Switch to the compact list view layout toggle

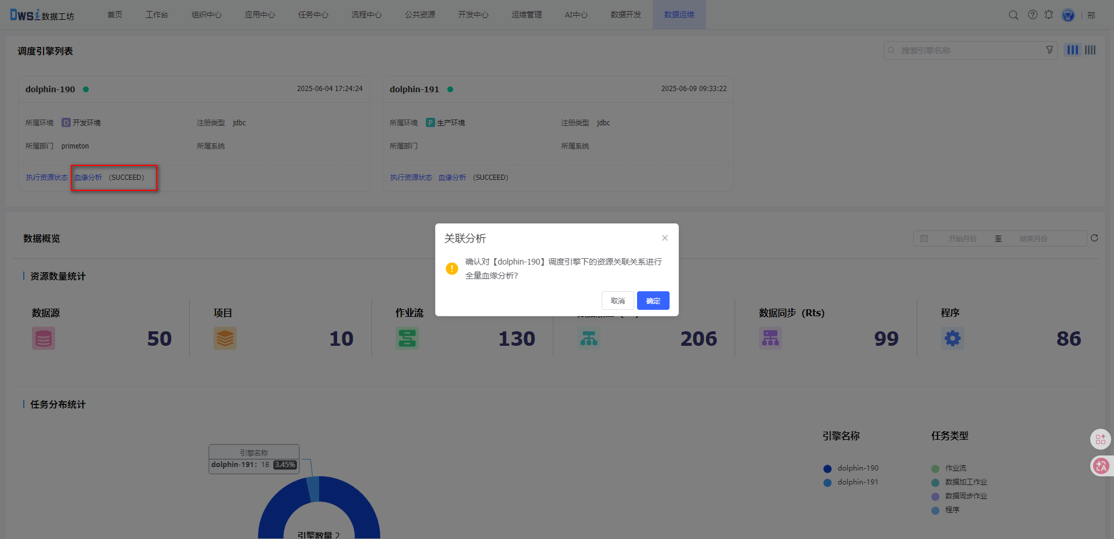tap(1090, 50)
